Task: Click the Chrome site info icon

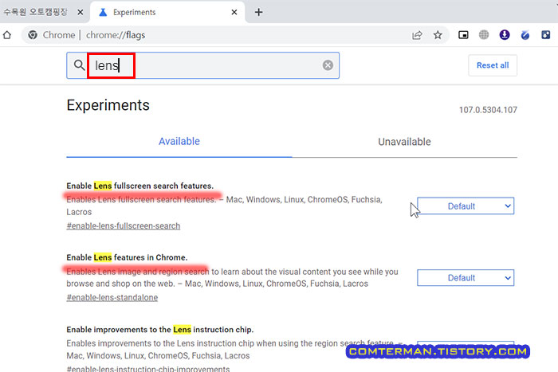Action: 33,35
